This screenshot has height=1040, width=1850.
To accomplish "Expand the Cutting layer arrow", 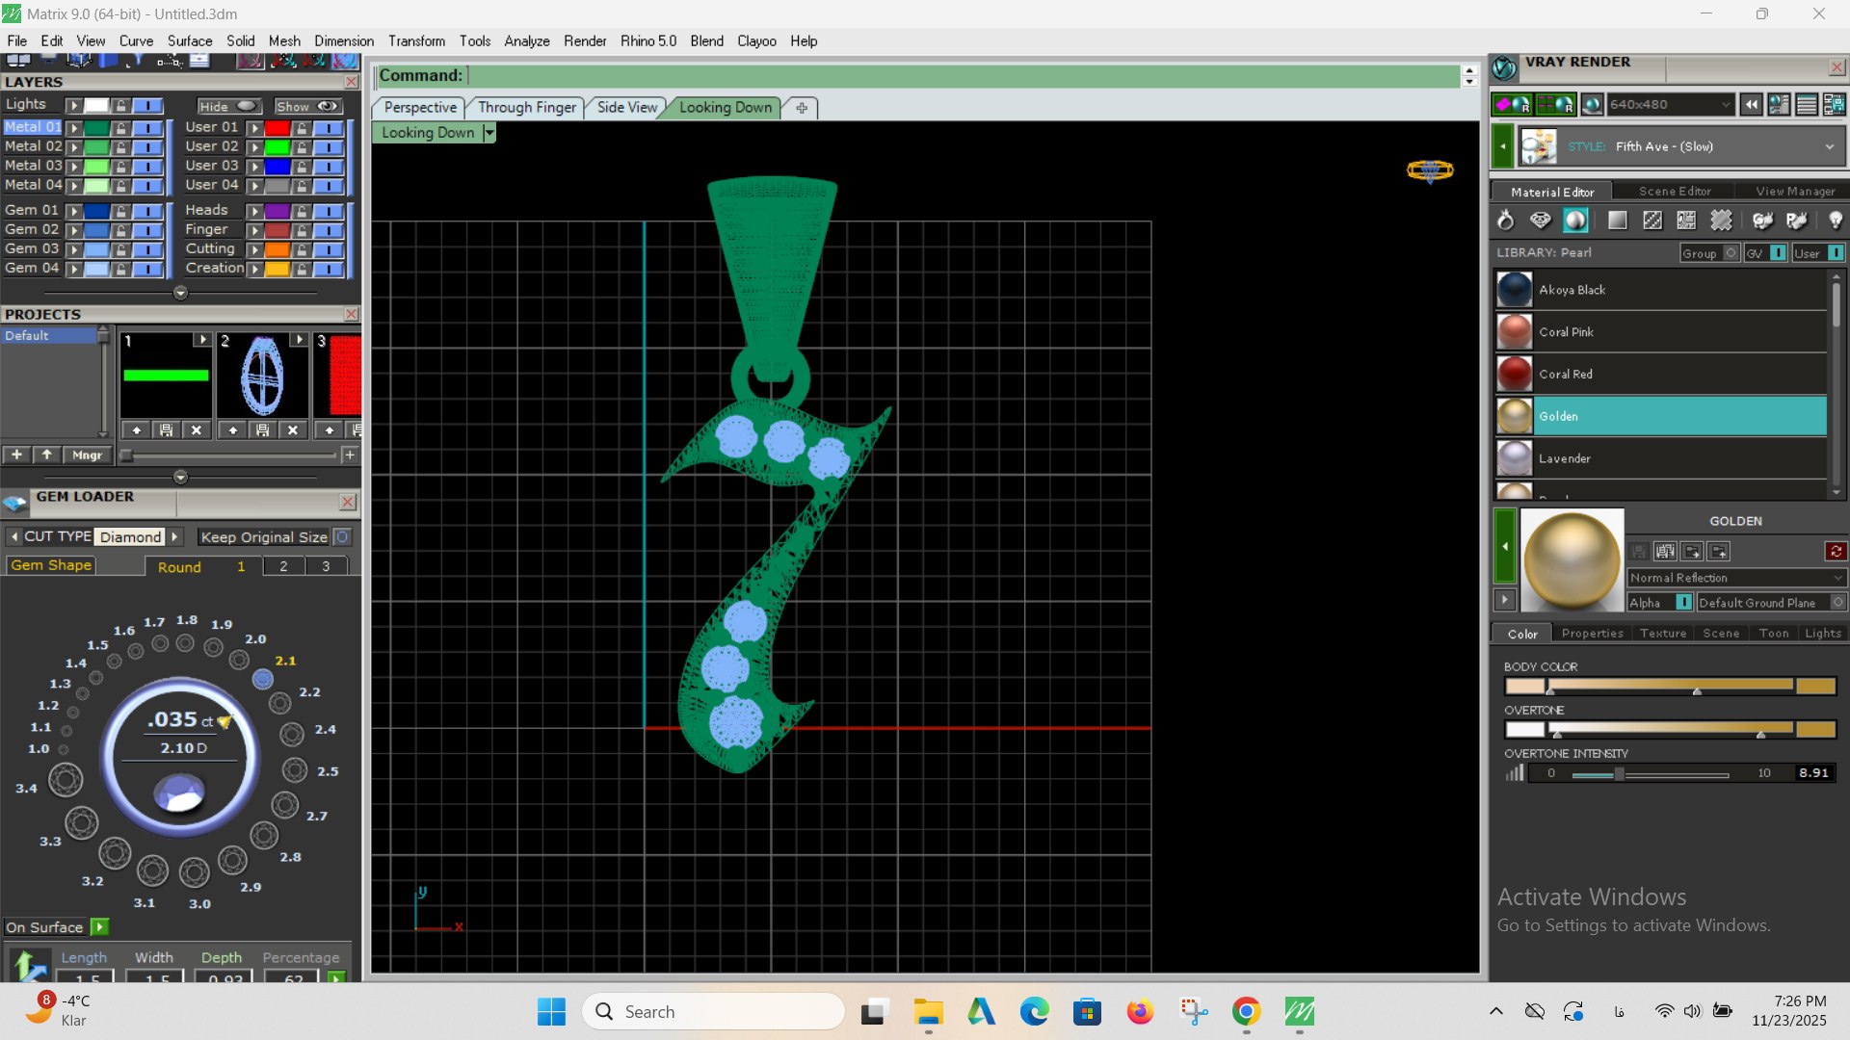I will [254, 249].
